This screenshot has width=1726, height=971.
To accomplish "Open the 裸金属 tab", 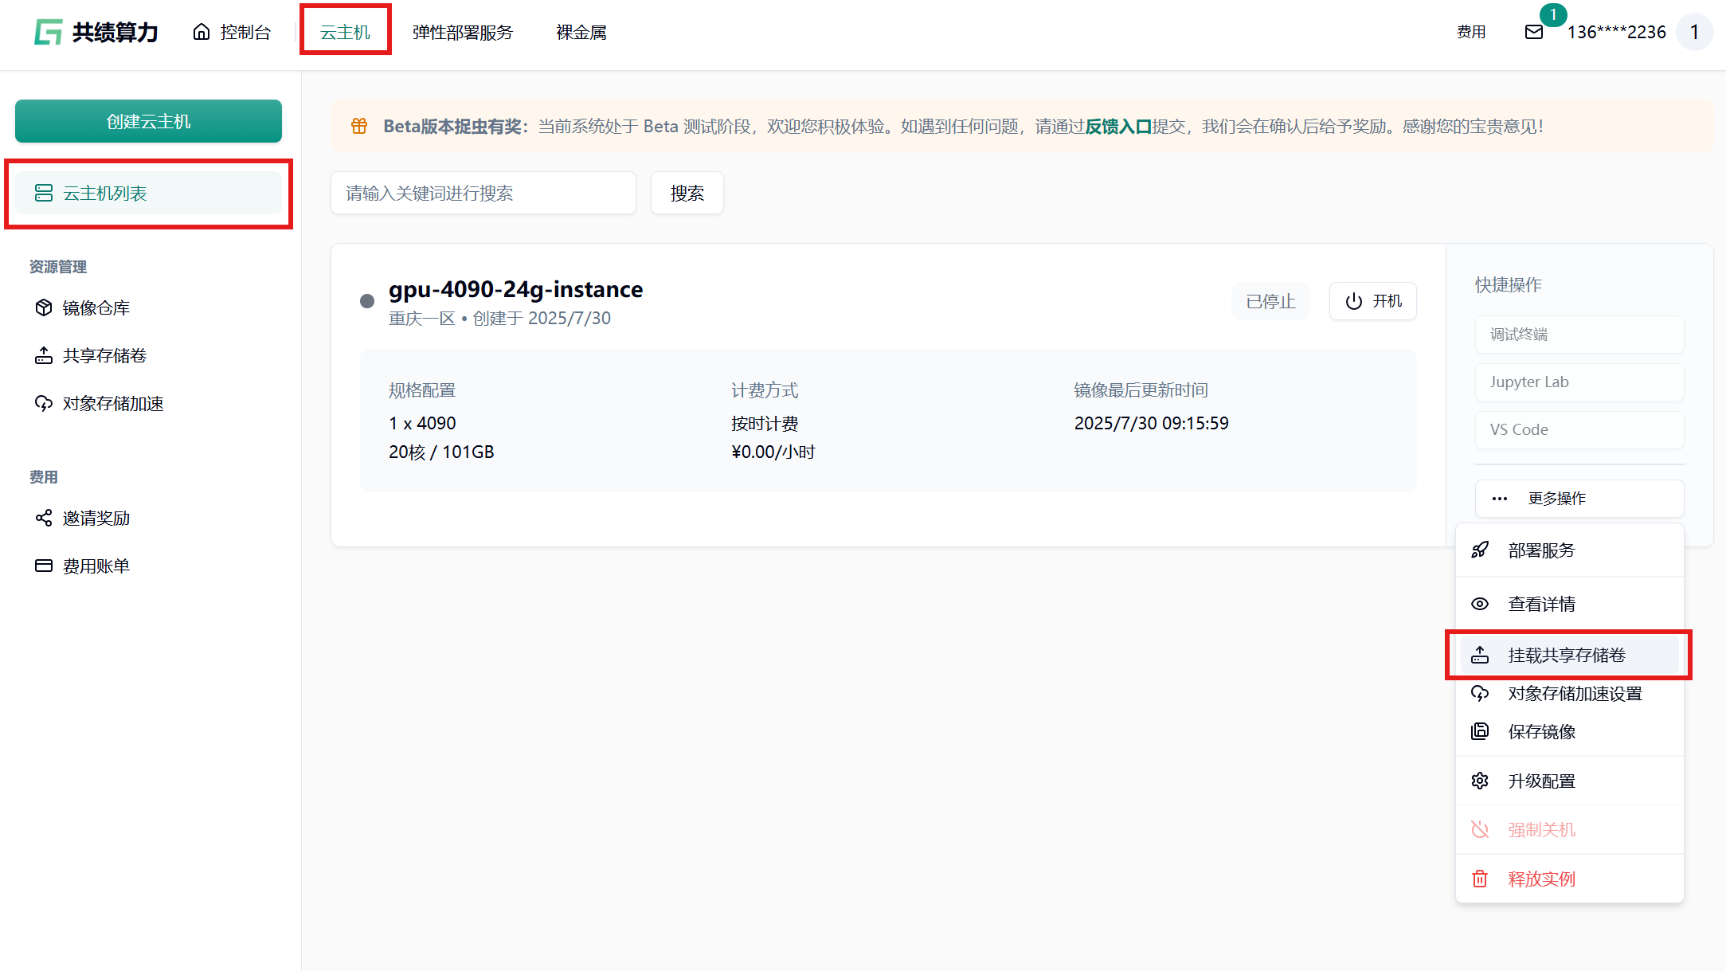I will [x=581, y=32].
